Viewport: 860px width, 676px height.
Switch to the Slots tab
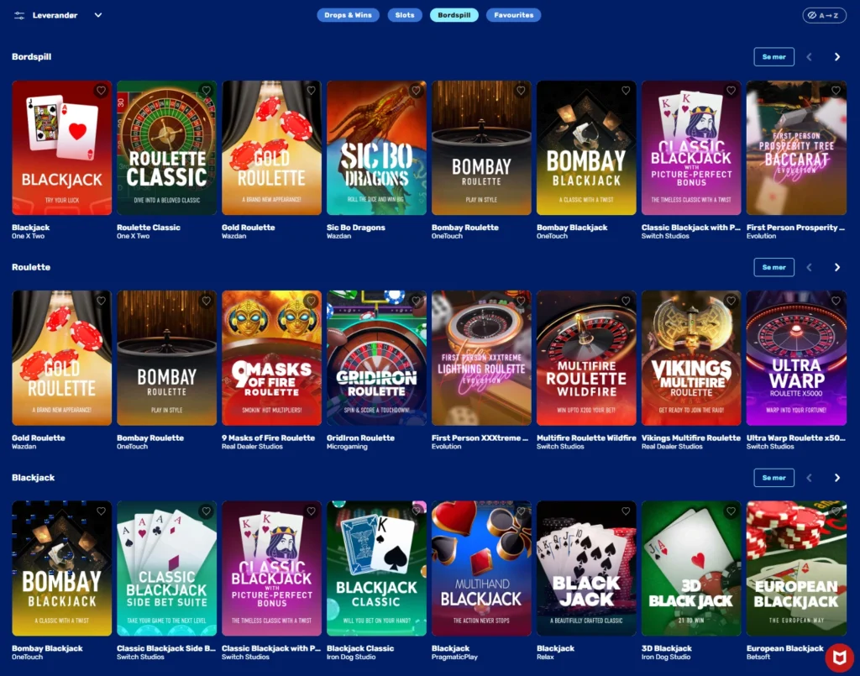click(405, 15)
